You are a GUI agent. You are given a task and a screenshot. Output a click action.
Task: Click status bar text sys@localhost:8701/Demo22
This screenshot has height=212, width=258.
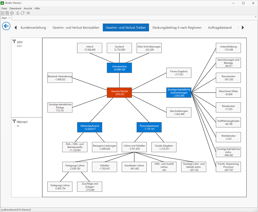[x=16, y=210]
